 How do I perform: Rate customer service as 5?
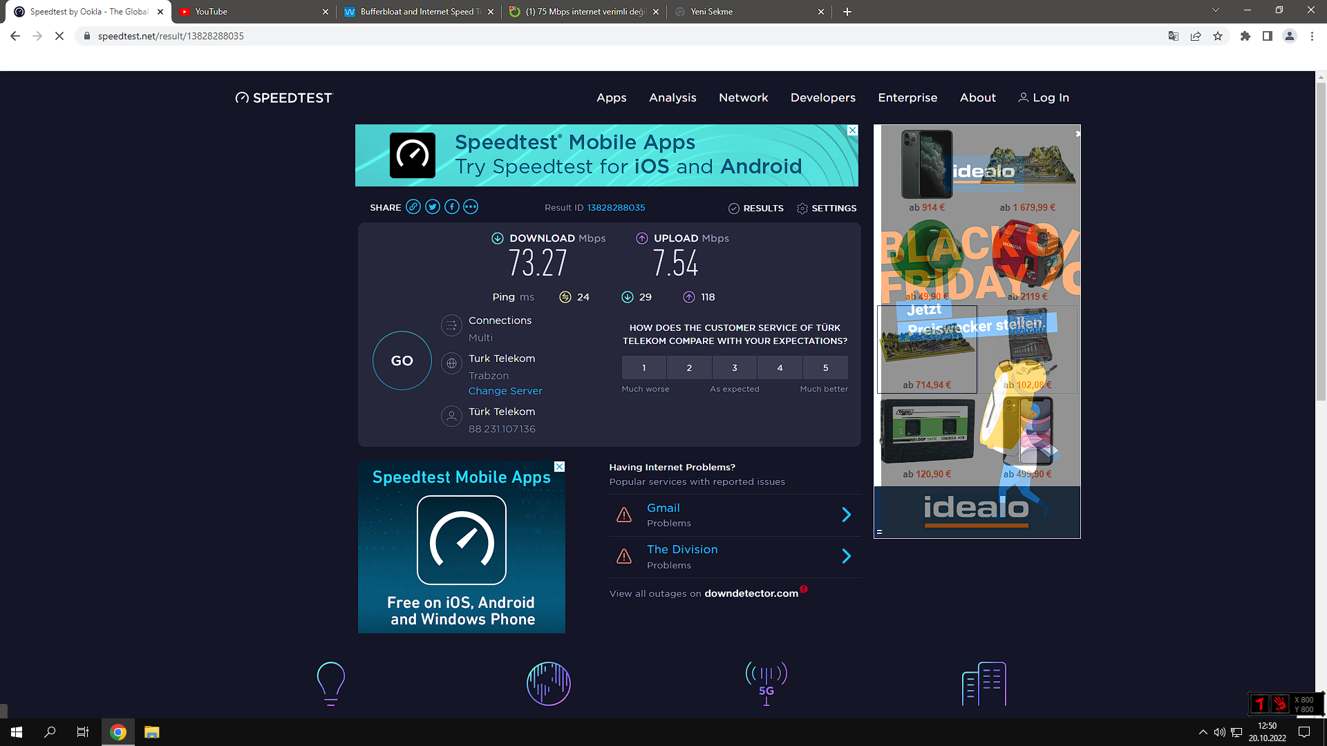[x=825, y=367]
